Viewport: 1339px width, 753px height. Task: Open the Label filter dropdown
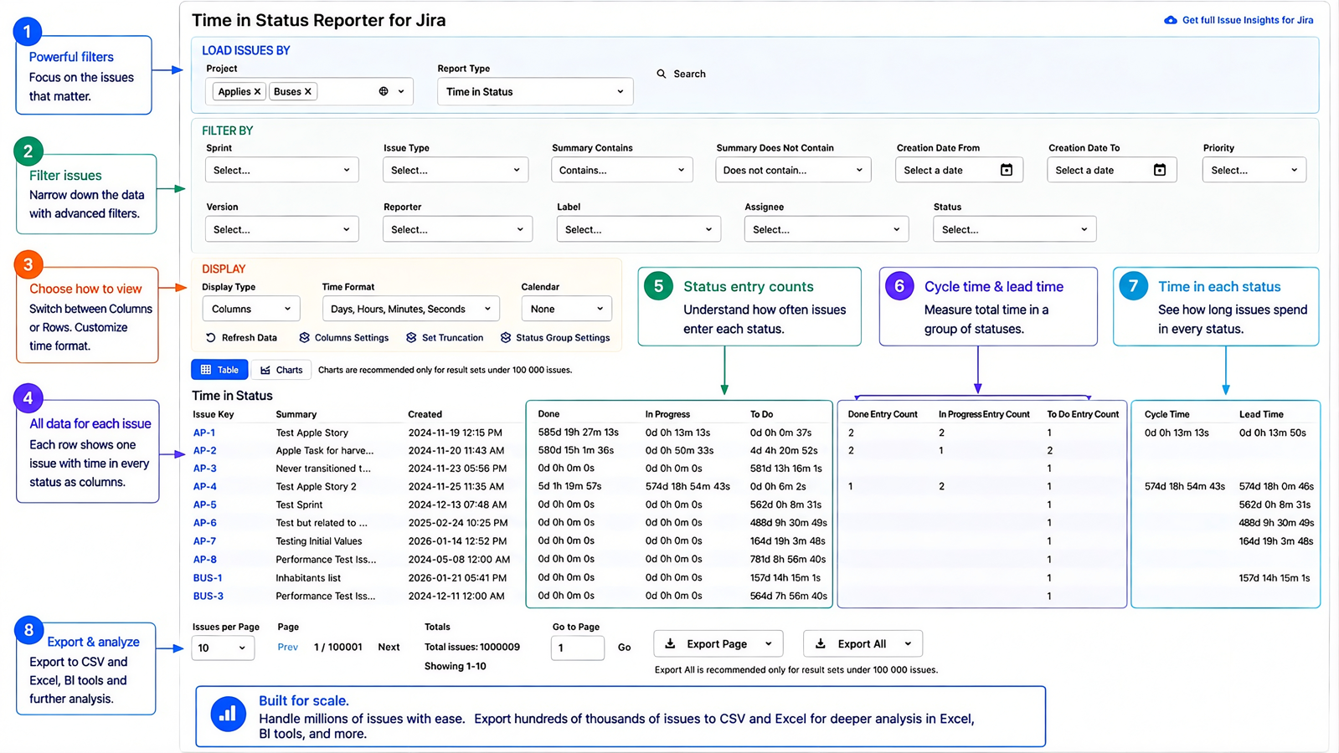point(638,229)
